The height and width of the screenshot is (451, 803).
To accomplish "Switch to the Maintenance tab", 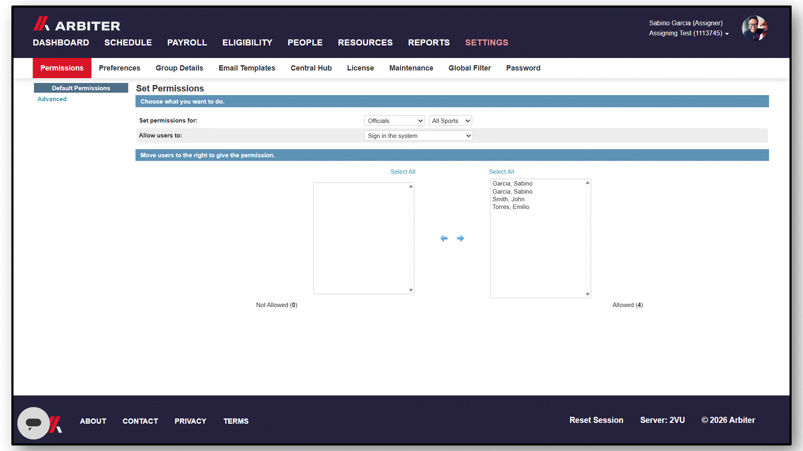I will (411, 68).
